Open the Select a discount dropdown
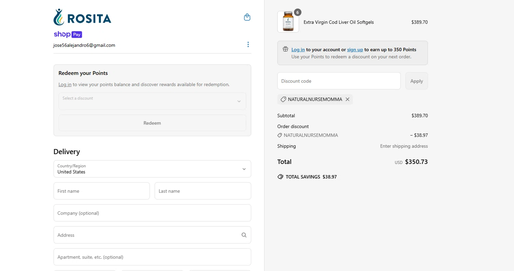Image resolution: width=514 pixels, height=271 pixels. pyautogui.click(x=152, y=101)
